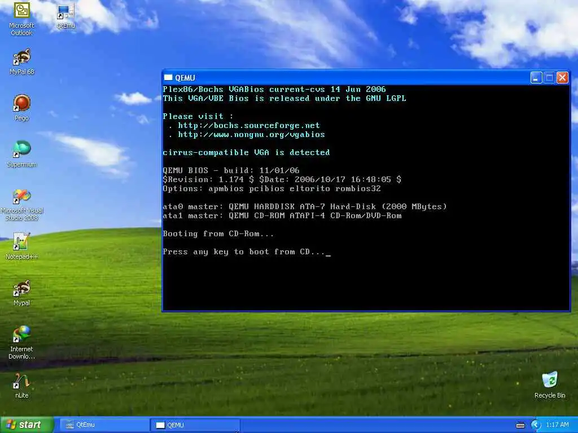
Task: Click the QEMU title bar text
Action: [x=185, y=78]
